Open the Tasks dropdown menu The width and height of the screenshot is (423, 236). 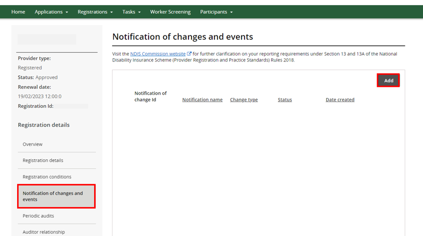131,12
